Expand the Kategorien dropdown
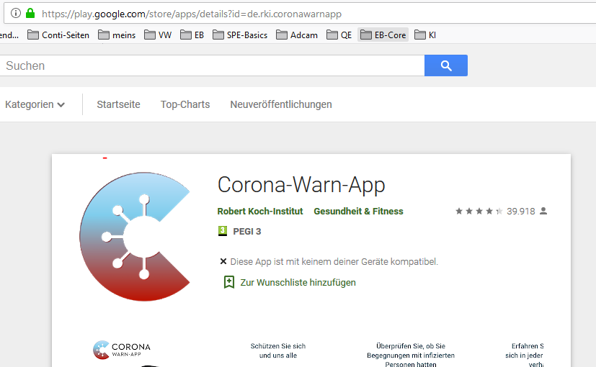The image size is (596, 367). [x=35, y=104]
